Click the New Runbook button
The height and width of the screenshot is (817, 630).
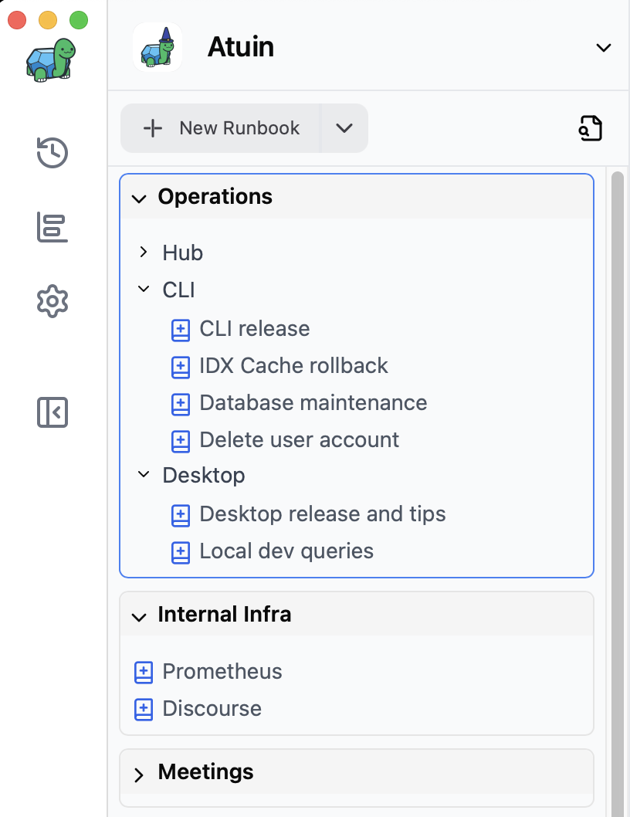point(222,128)
